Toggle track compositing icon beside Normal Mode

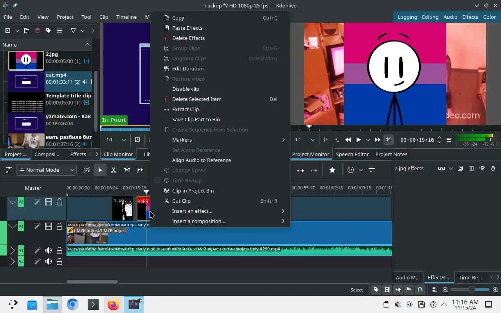point(87,170)
